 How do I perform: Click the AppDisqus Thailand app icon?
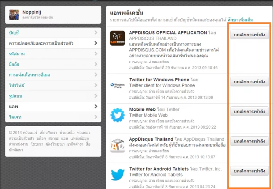click(x=118, y=145)
